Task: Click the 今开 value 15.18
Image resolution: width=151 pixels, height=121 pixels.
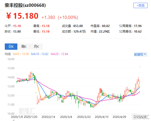Action: 17,26
